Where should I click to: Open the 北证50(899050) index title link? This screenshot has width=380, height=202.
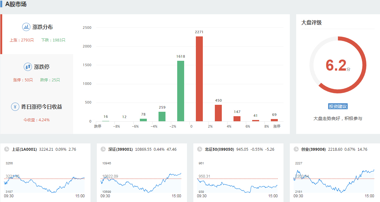(x=219, y=149)
